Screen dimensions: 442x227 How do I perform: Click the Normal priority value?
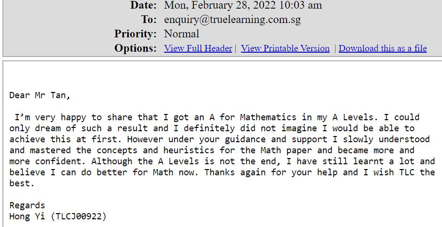(182, 34)
